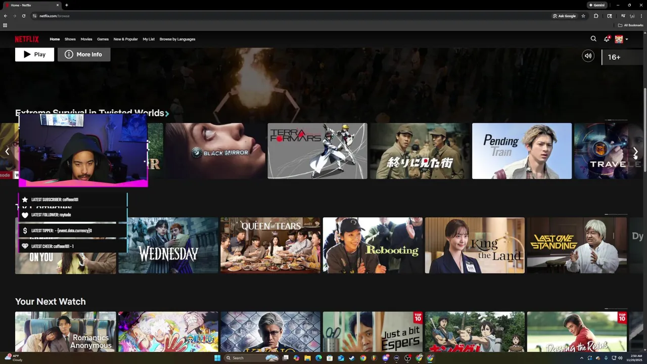The width and height of the screenshot is (647, 364).
Task: Open the Black Mirror thumbnail
Action: coord(215,151)
